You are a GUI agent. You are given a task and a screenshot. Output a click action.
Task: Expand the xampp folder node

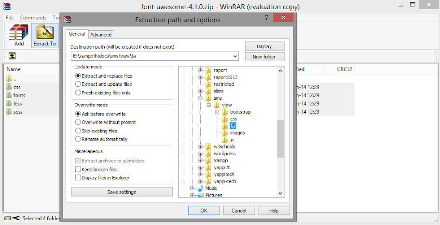[200, 160]
